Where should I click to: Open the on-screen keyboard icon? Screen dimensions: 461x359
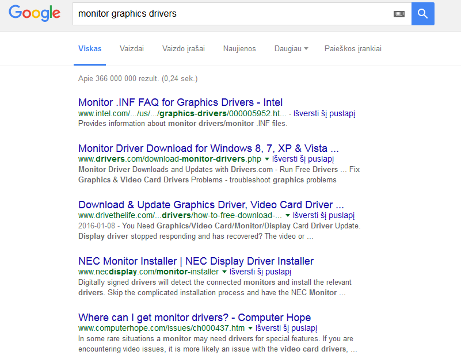tap(399, 14)
